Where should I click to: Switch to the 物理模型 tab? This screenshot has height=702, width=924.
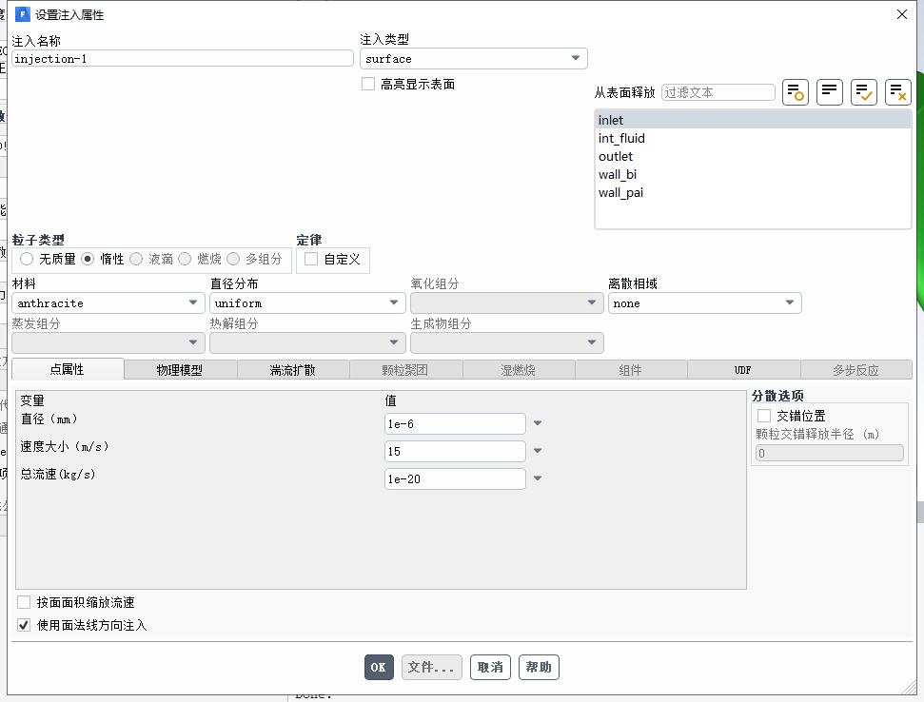[x=180, y=370]
